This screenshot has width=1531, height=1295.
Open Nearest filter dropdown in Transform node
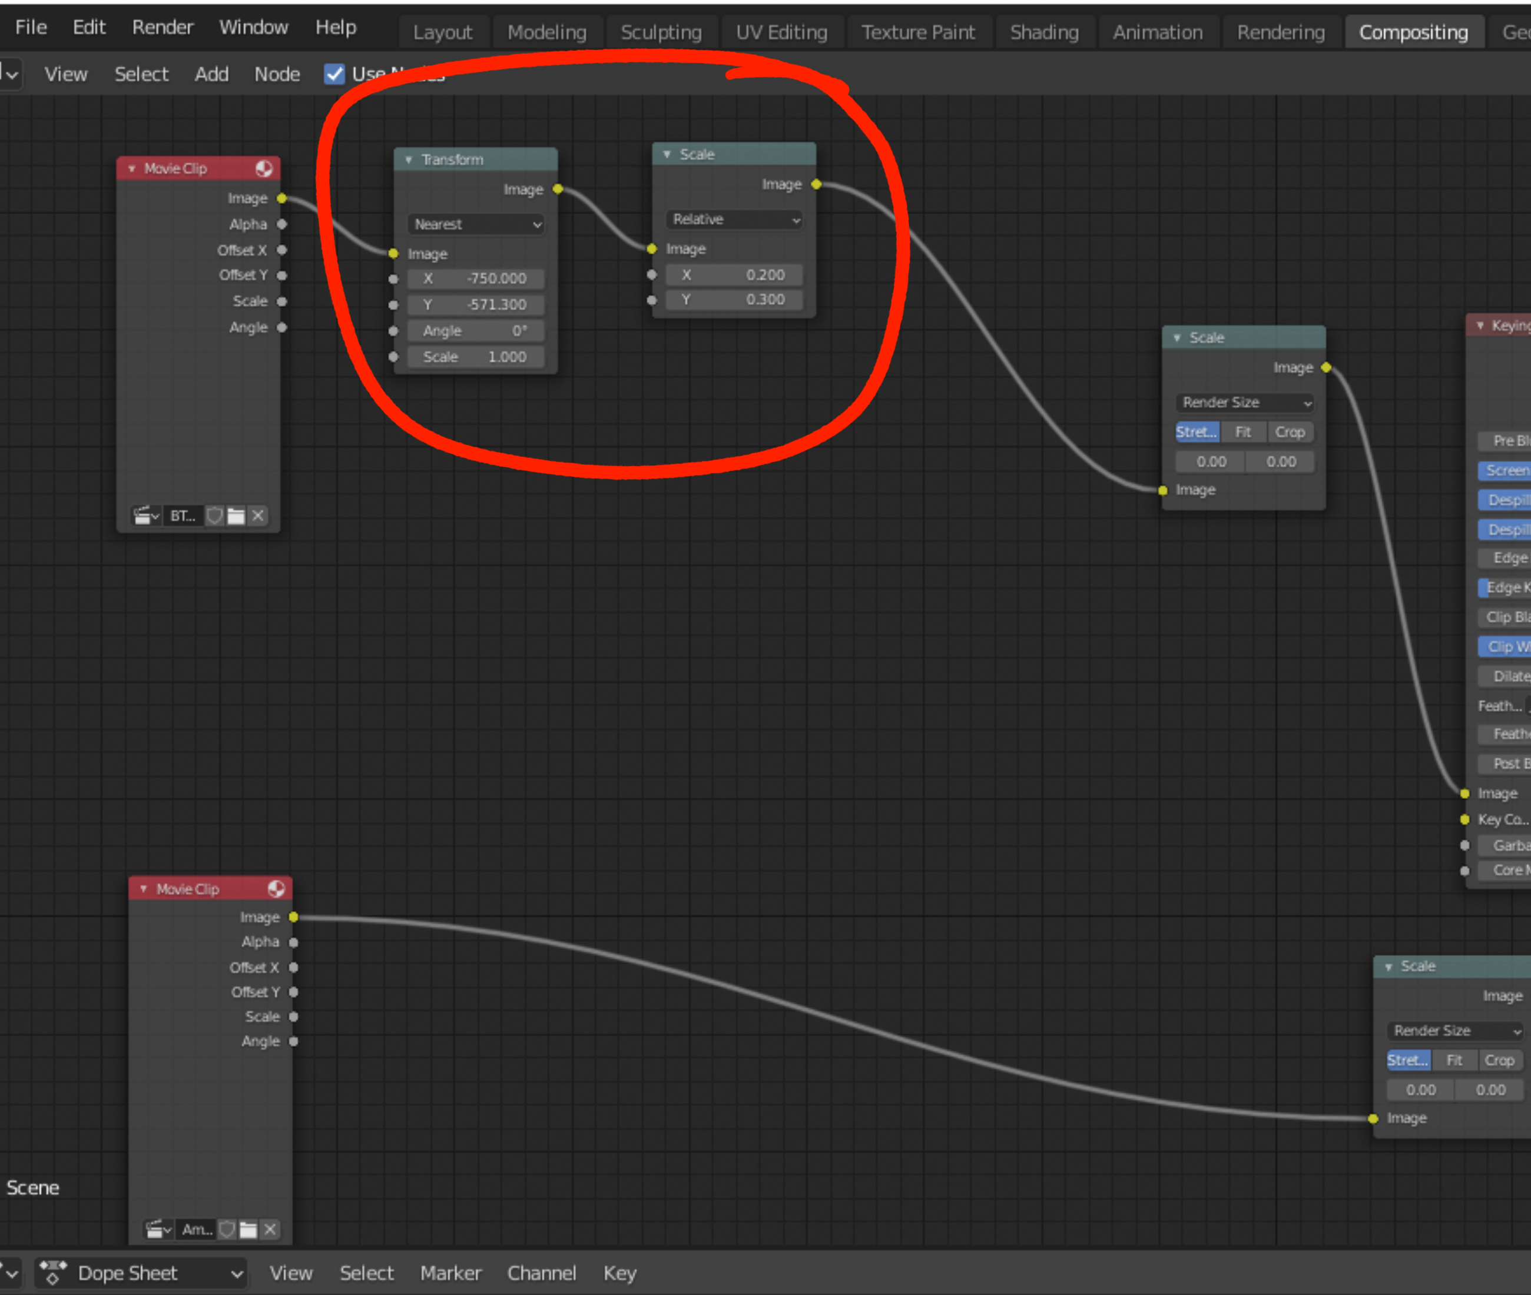[476, 225]
